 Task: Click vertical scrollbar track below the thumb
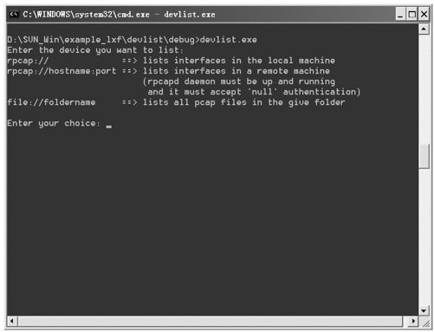[x=424, y=237]
